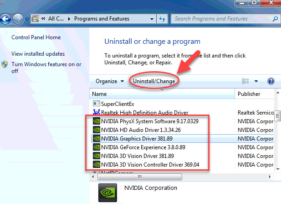The width and height of the screenshot is (281, 204).
Task: Click icon of NVIDIA HD Audio Driver
Action: [97, 130]
